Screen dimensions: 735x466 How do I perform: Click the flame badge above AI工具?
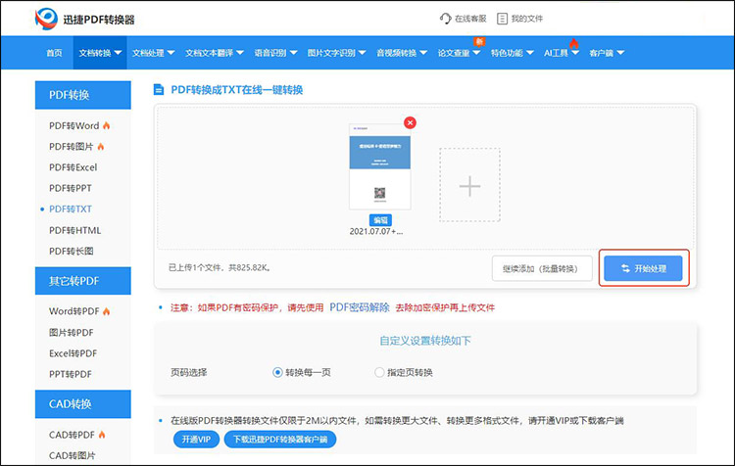(x=573, y=43)
